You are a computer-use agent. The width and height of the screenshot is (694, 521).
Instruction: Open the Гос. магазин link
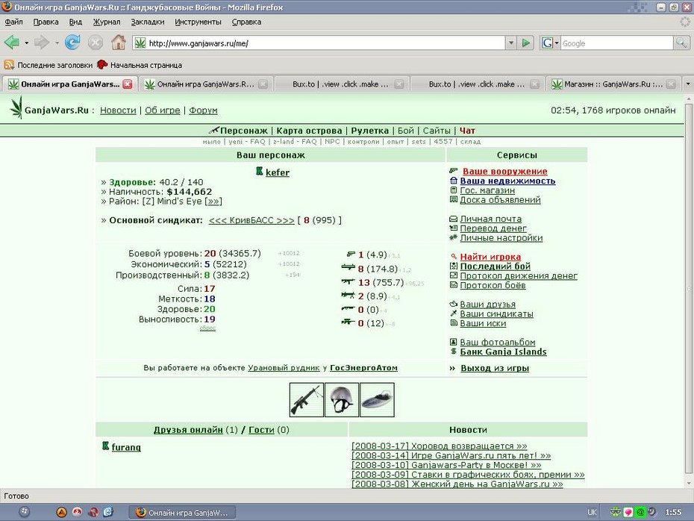coord(487,190)
